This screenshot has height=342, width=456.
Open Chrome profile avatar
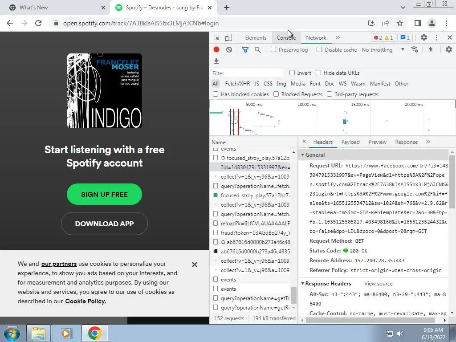pos(432,23)
